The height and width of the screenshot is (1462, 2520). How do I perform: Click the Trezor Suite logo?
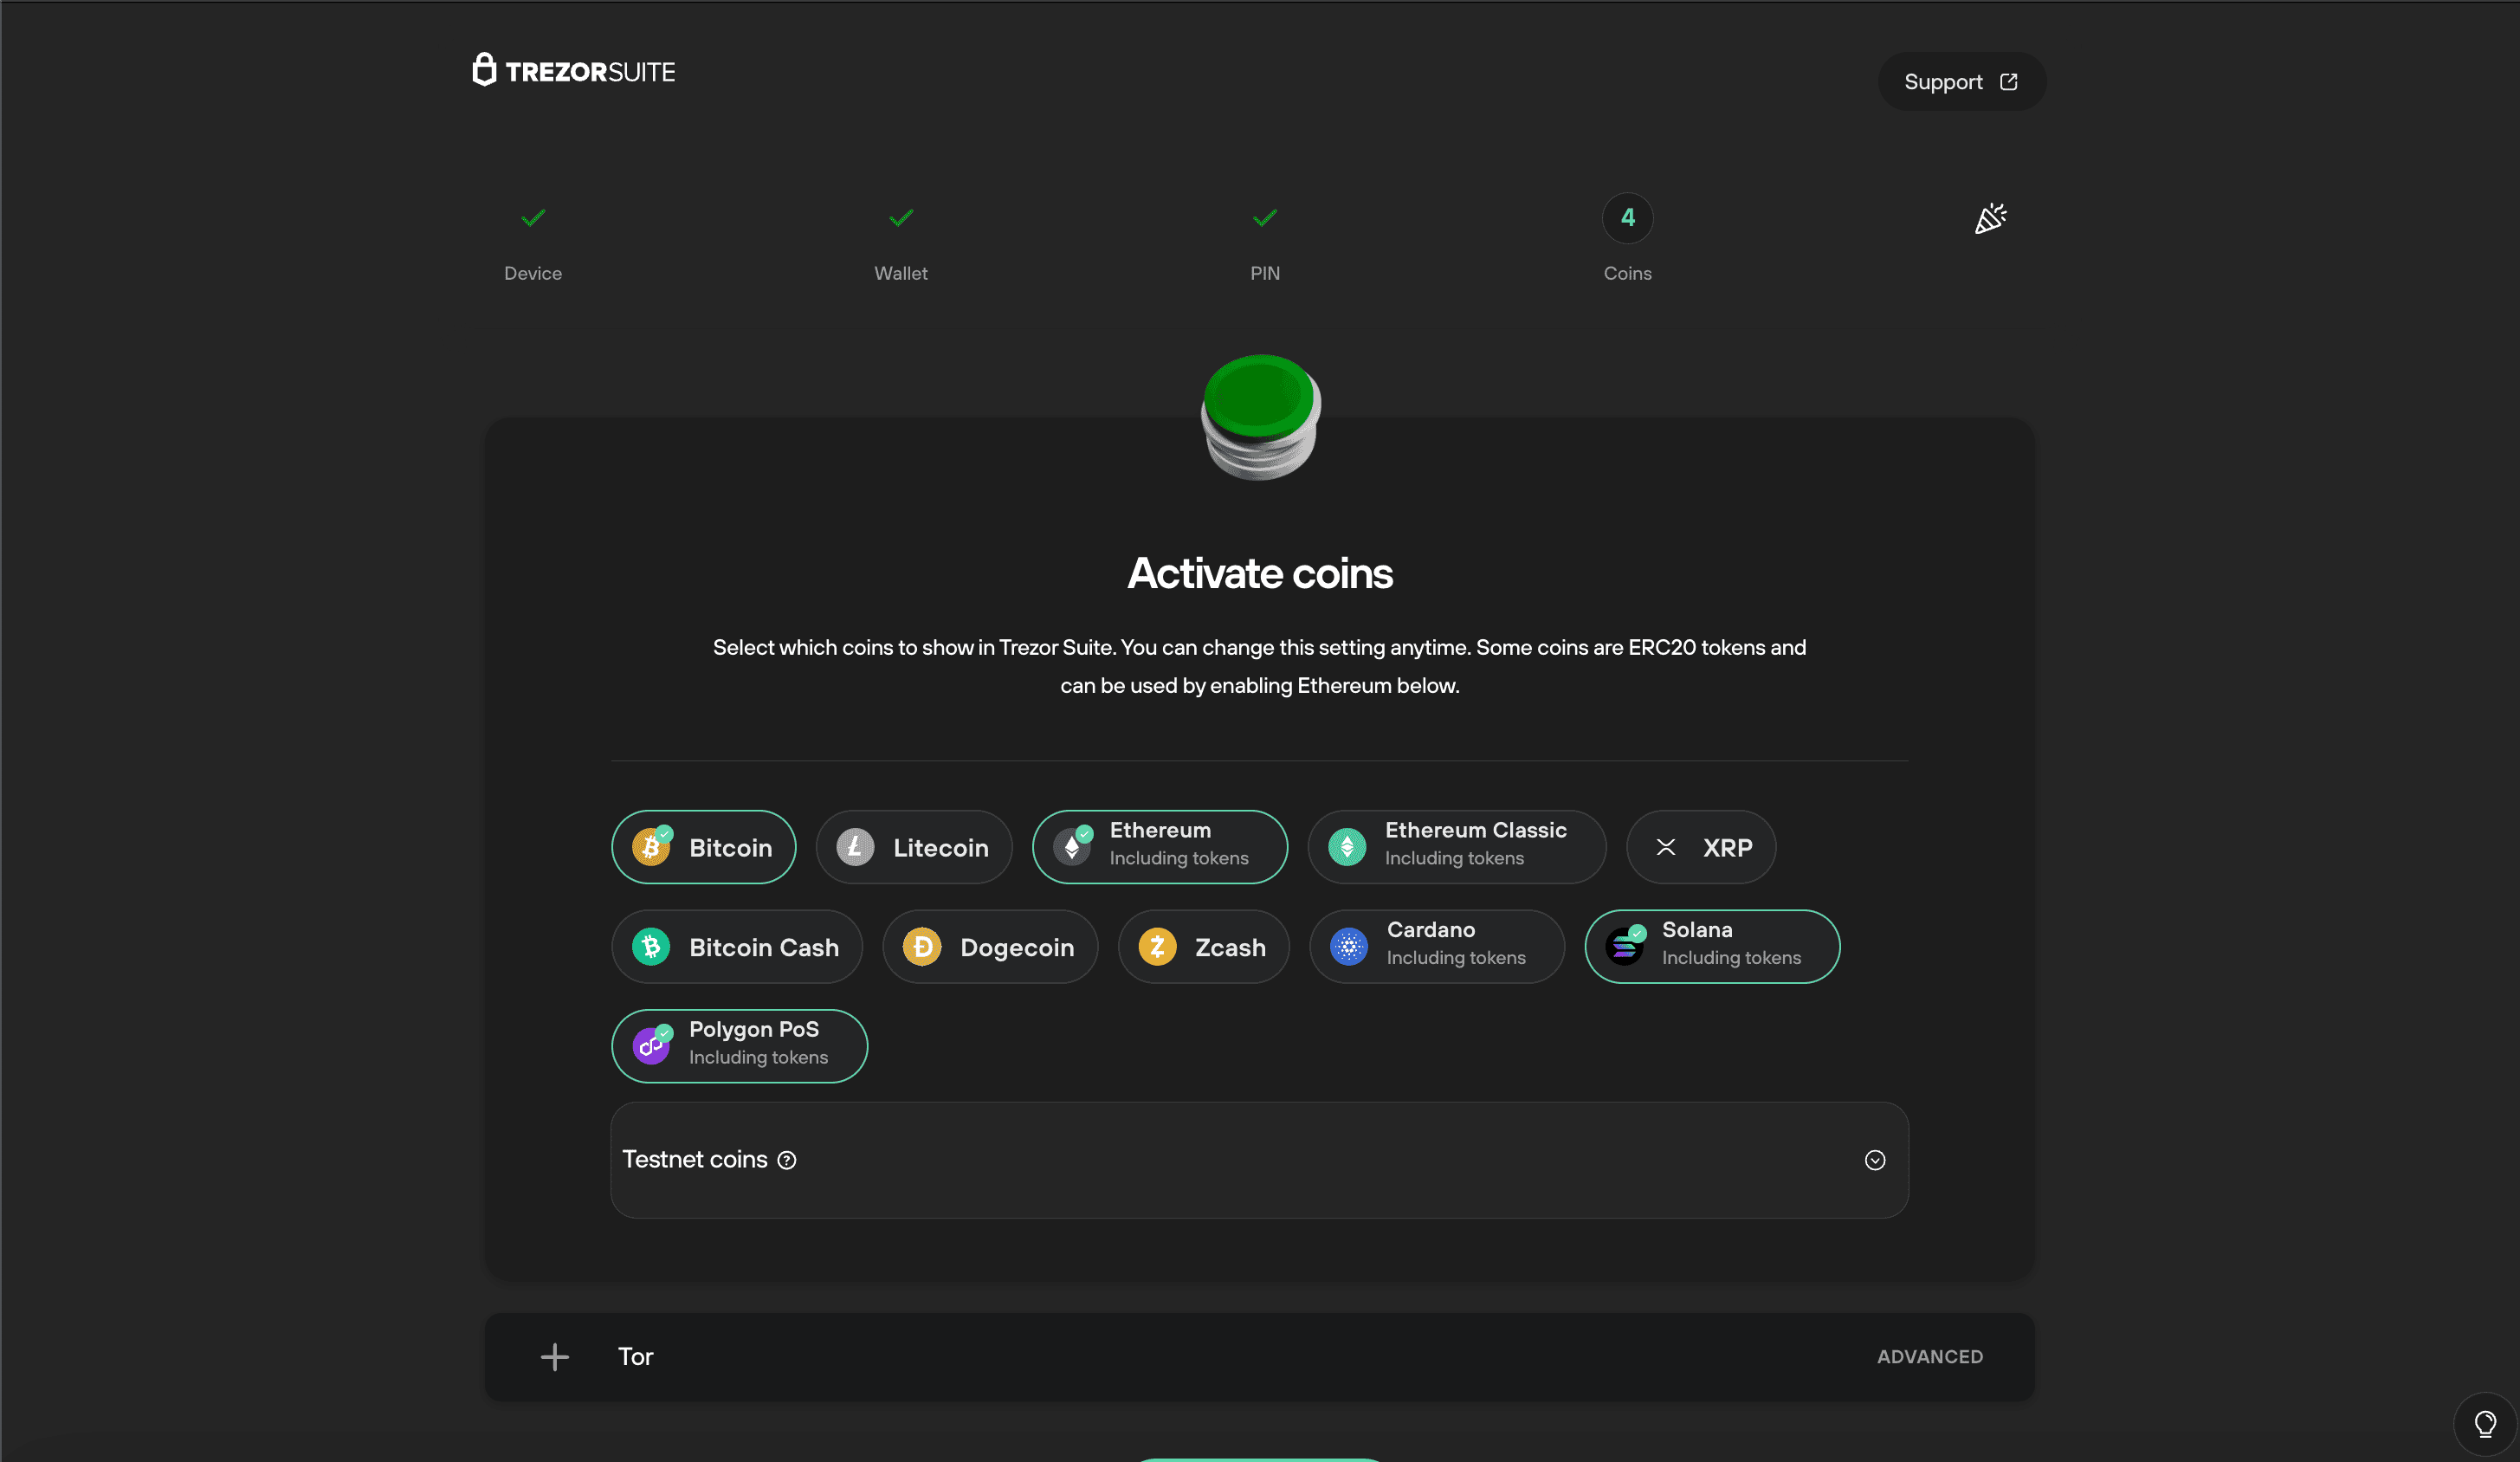click(x=573, y=71)
